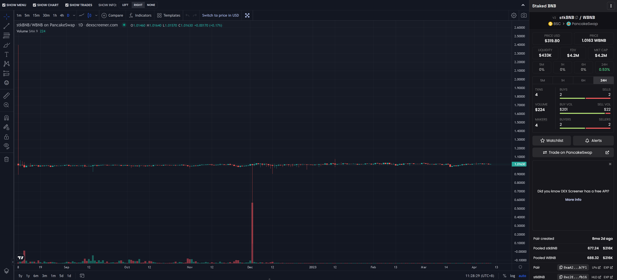The height and width of the screenshot is (280, 617).
Task: Set chart range to 1y
Action: (28, 276)
